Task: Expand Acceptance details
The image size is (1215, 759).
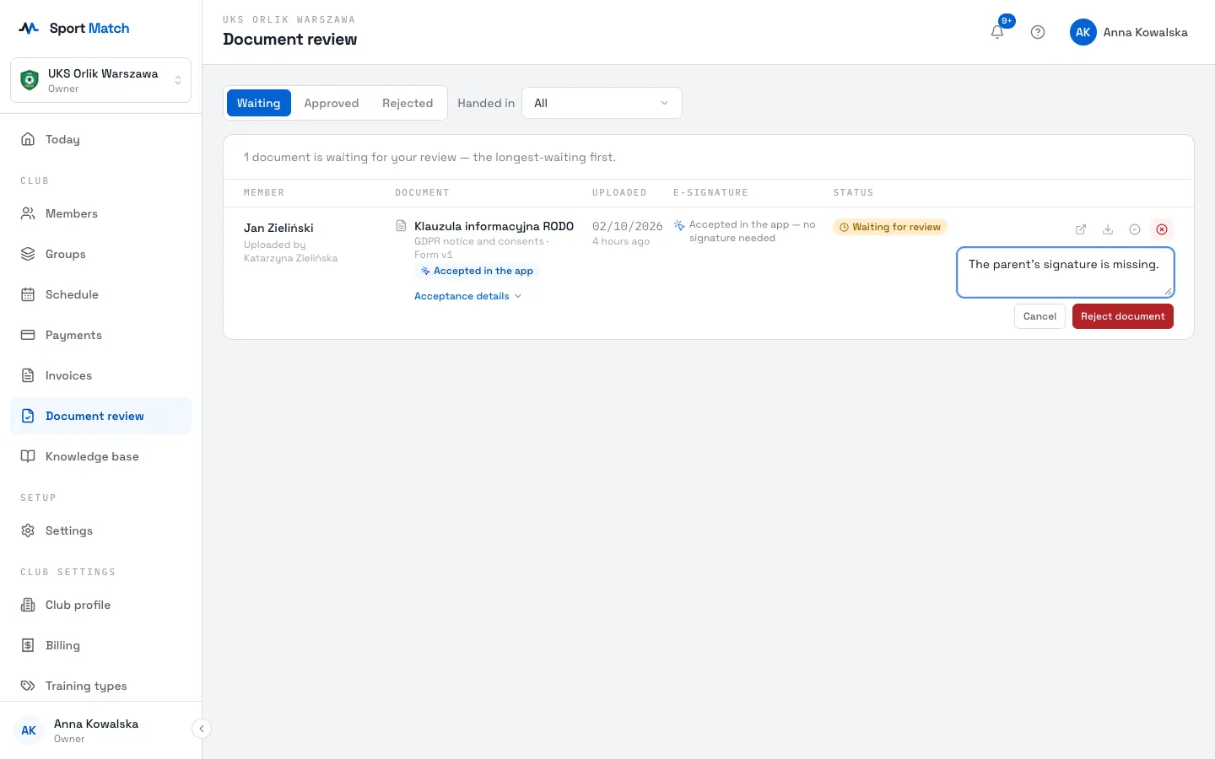Action: click(x=468, y=296)
